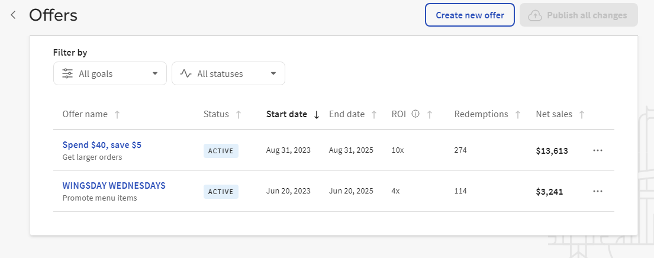Viewport: 654px width, 258px height.
Task: Sort by ROI column arrow
Action: pyautogui.click(x=430, y=115)
